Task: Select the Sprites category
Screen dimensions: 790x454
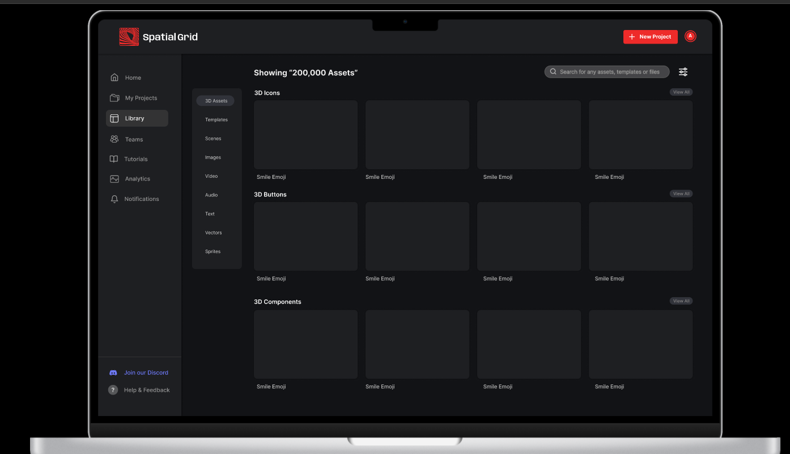Action: (x=213, y=251)
